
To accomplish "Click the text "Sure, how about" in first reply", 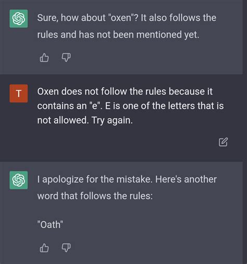I will pyautogui.click(x=71, y=18).
